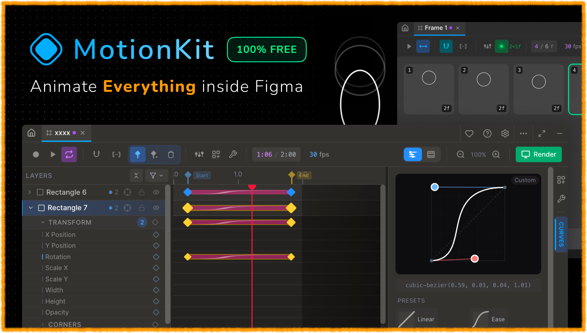Click keyframe with plus icon
This screenshot has width=587, height=333.
point(154,154)
